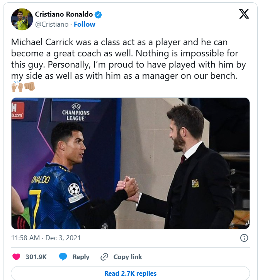Open the tweet info circle icon
This screenshot has width=260, height=280.
244,238
